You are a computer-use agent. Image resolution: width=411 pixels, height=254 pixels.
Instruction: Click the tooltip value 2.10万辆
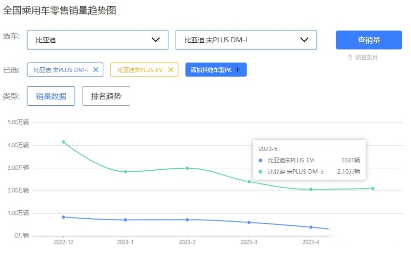click(349, 171)
